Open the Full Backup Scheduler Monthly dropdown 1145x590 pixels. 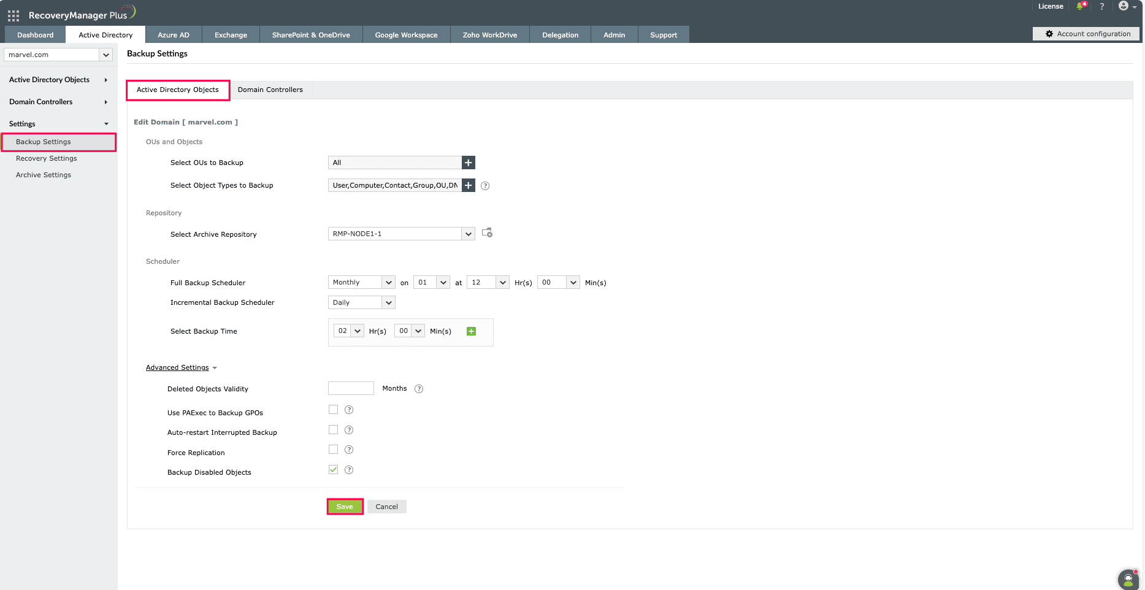(362, 282)
